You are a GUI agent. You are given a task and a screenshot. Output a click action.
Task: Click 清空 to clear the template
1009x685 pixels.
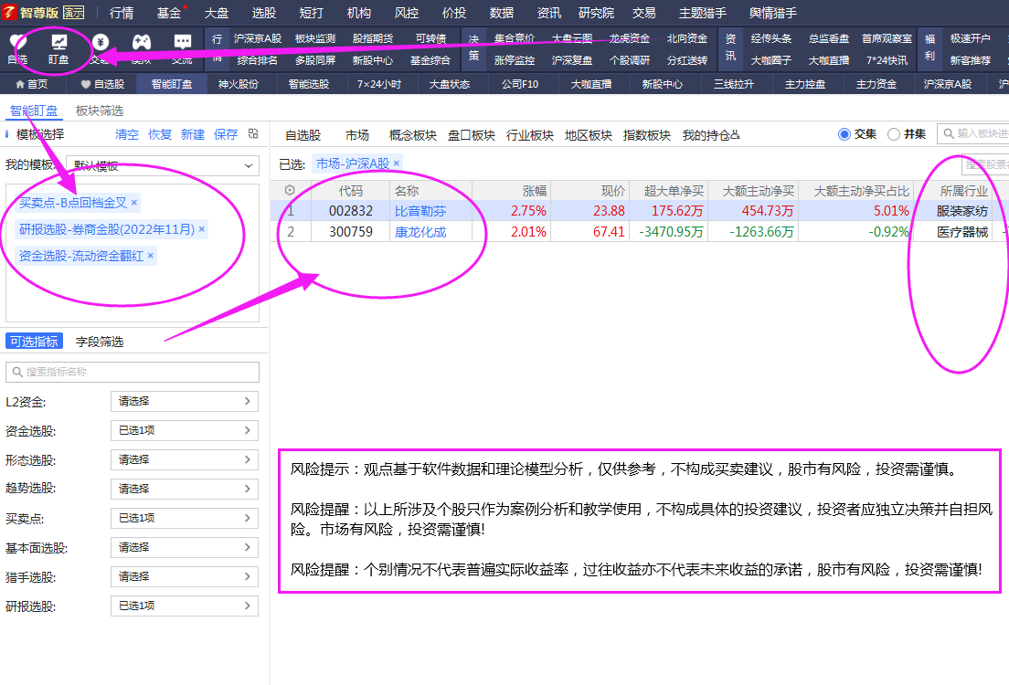coord(127,134)
